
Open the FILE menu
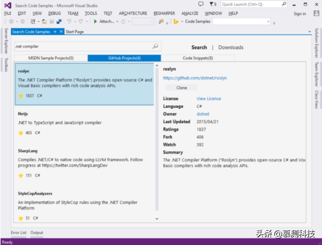tap(8, 14)
